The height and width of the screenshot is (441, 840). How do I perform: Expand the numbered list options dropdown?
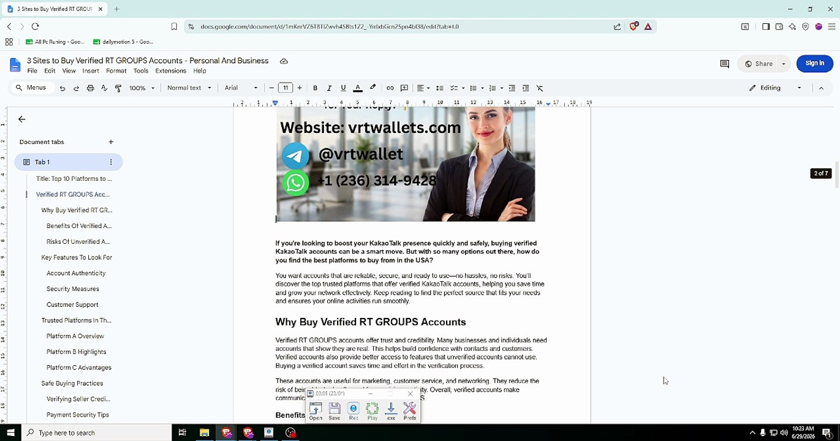click(502, 88)
